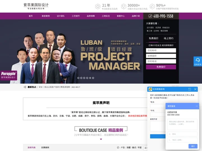
Task: Click the 同城活动 link
Action: pos(166,28)
